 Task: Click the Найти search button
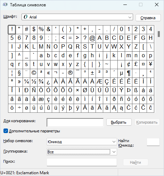point(136,162)
